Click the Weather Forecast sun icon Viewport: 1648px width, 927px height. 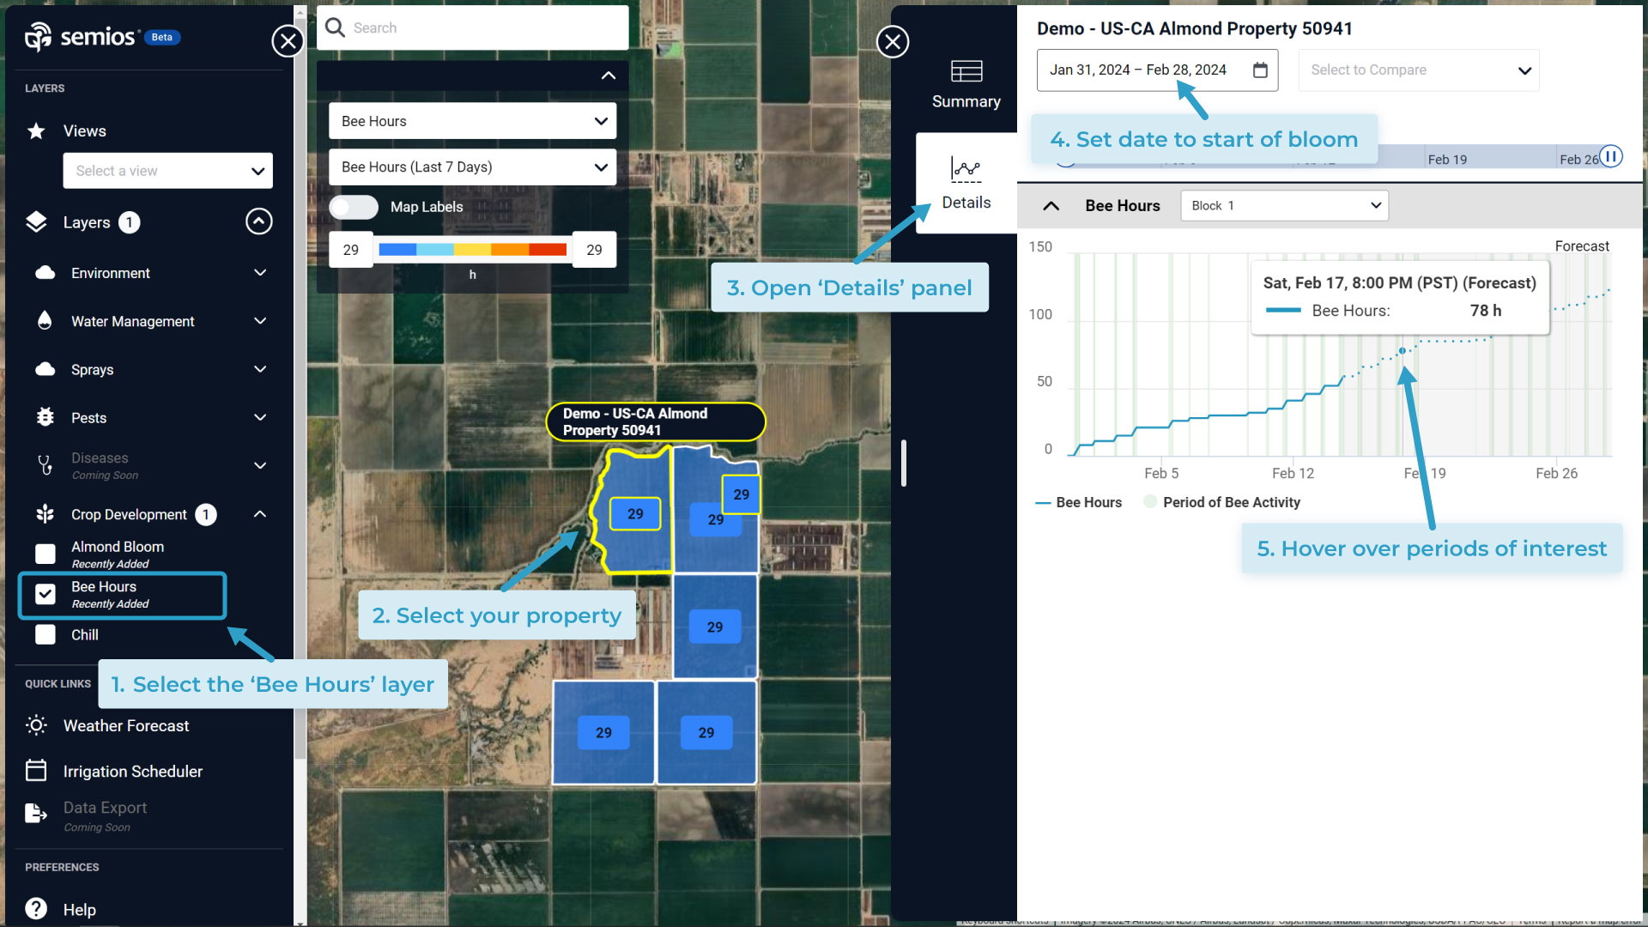(36, 725)
